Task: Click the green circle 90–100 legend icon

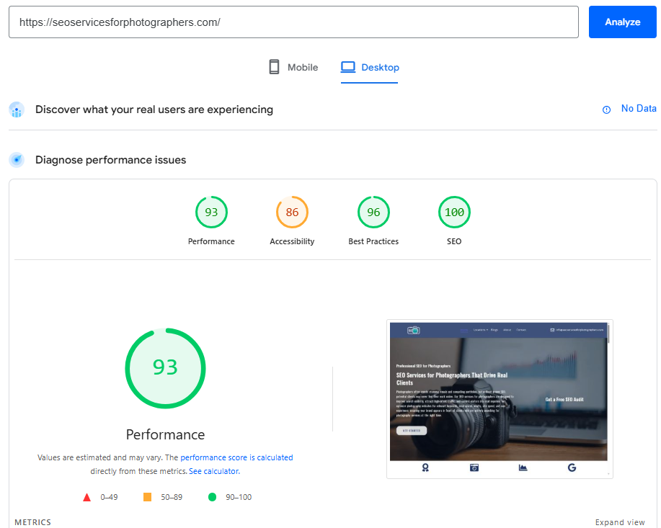Action: pyautogui.click(x=212, y=497)
